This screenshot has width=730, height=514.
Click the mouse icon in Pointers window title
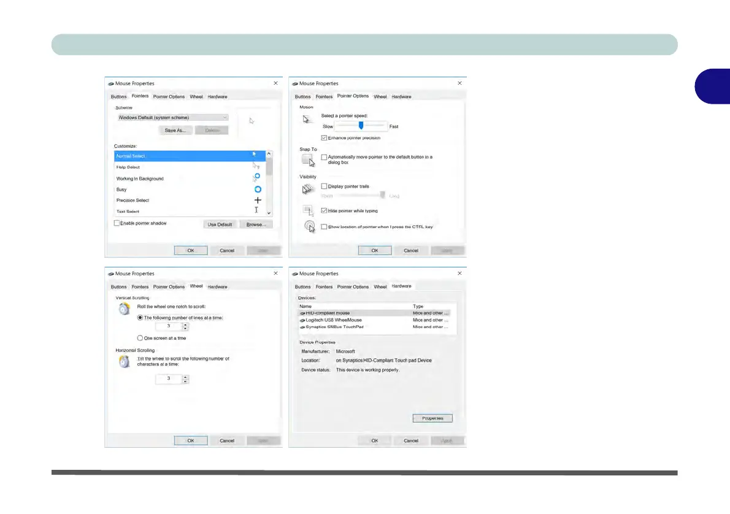tap(111, 84)
